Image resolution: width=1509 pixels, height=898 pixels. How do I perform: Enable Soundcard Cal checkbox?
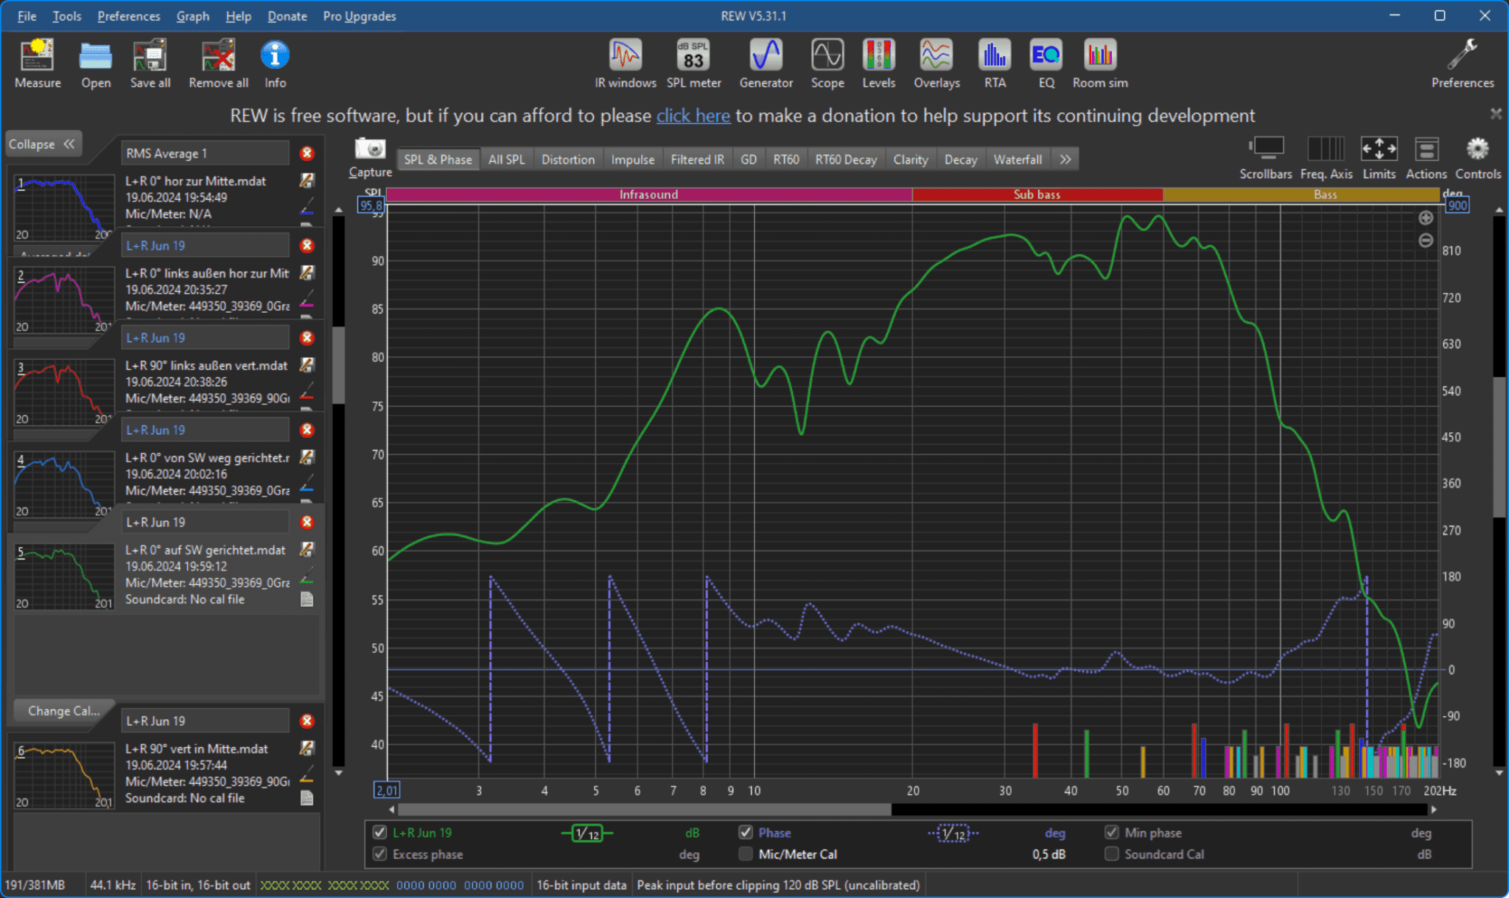click(1112, 854)
